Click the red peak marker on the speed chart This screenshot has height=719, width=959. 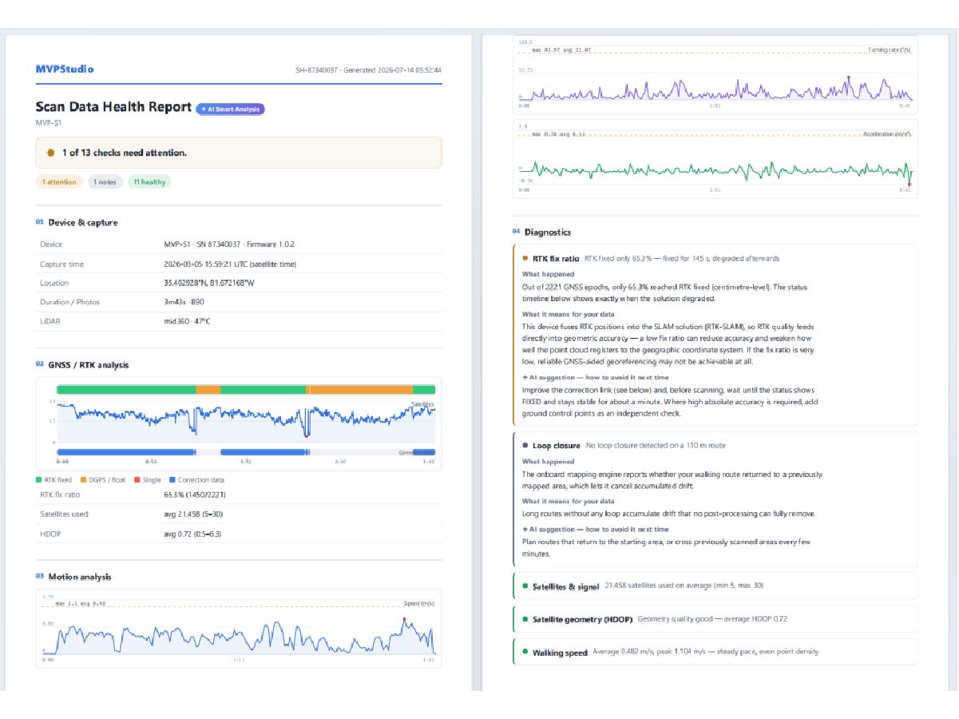(405, 618)
